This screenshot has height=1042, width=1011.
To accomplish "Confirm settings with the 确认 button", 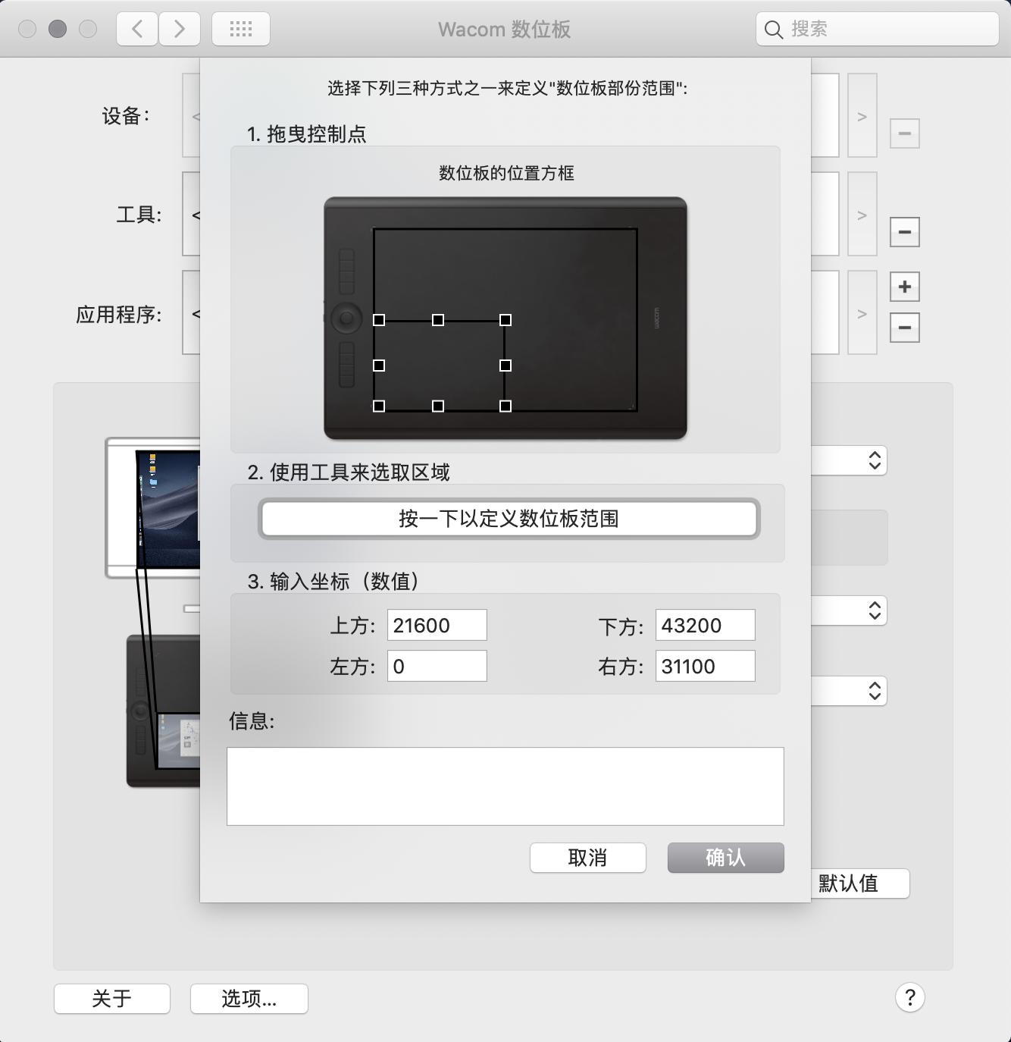I will click(725, 858).
